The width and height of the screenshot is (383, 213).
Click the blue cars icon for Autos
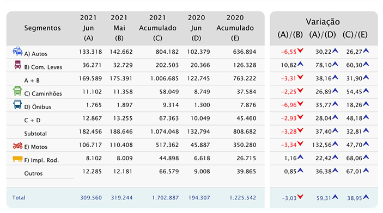[x=17, y=51]
